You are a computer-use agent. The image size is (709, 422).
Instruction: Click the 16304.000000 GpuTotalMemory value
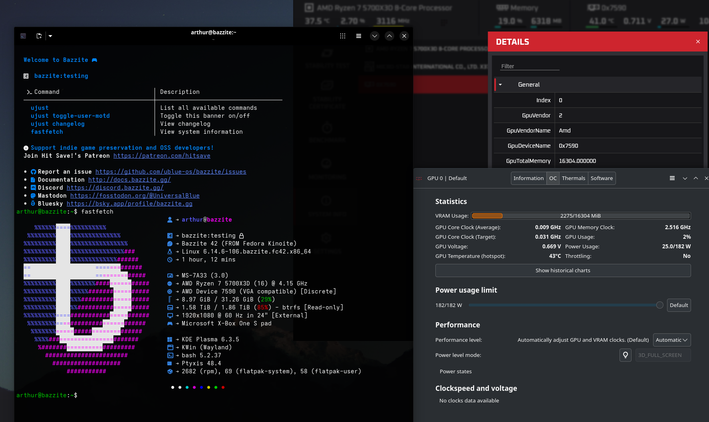pos(577,161)
